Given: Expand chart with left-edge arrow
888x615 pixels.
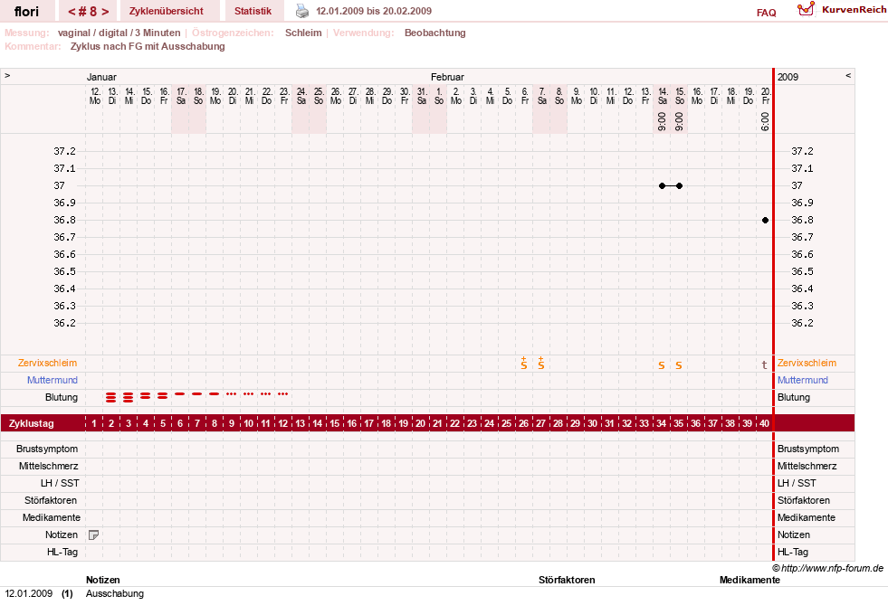Looking at the screenshot, I should tap(7, 75).
